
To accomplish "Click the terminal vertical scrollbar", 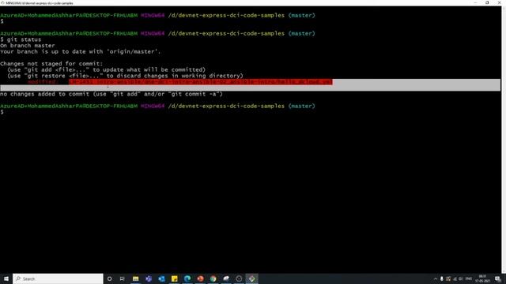I will point(504,140).
